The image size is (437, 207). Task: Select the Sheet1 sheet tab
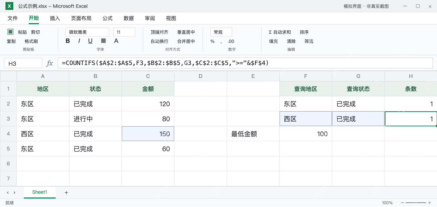coord(40,192)
